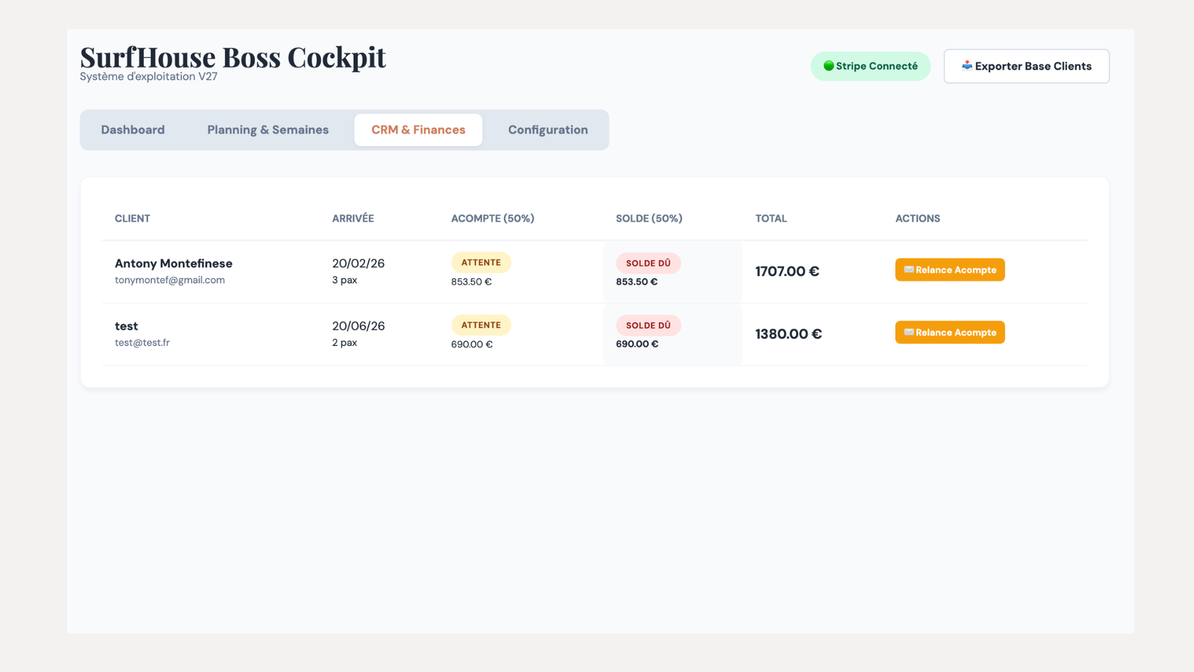
Task: Click the Stripe Connecté badge
Action: (871, 65)
